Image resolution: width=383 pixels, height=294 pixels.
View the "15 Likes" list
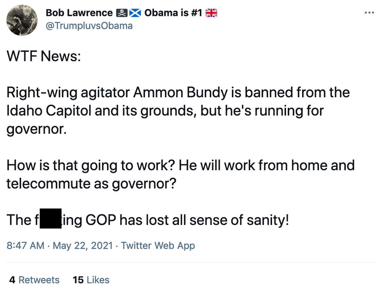tap(91, 280)
